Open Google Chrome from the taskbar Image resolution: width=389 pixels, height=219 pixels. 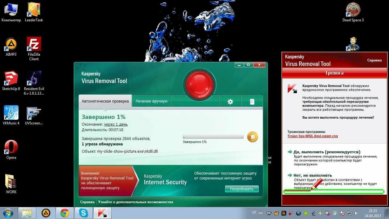[64, 213]
